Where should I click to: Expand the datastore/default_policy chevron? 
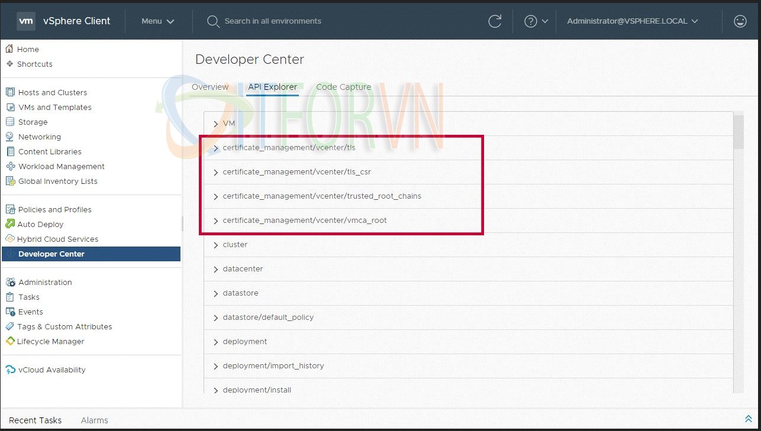coord(216,318)
